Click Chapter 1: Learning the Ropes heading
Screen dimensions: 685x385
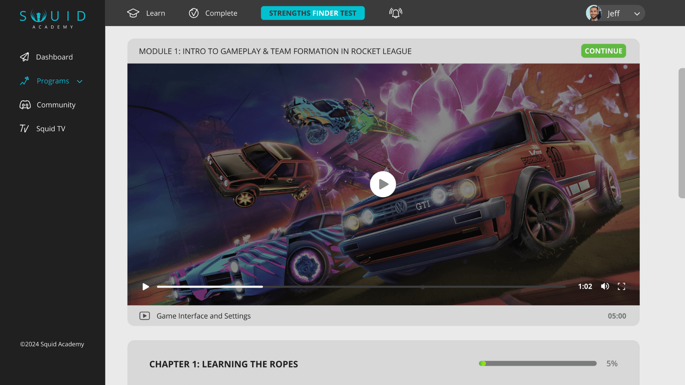pos(224,364)
